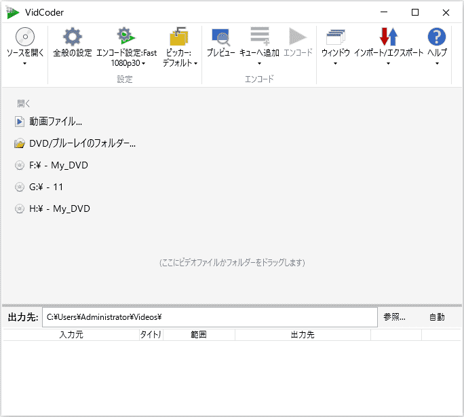Expand the インポート/エクスポート dropdown arrow

click(x=388, y=63)
